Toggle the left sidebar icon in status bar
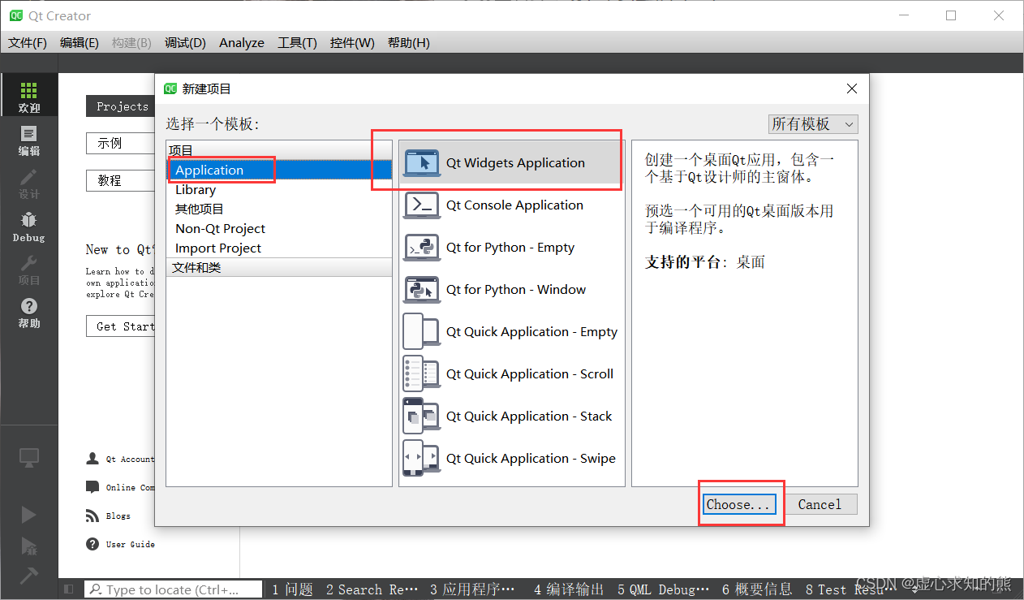Screen dimensions: 1024x600 click(x=69, y=589)
